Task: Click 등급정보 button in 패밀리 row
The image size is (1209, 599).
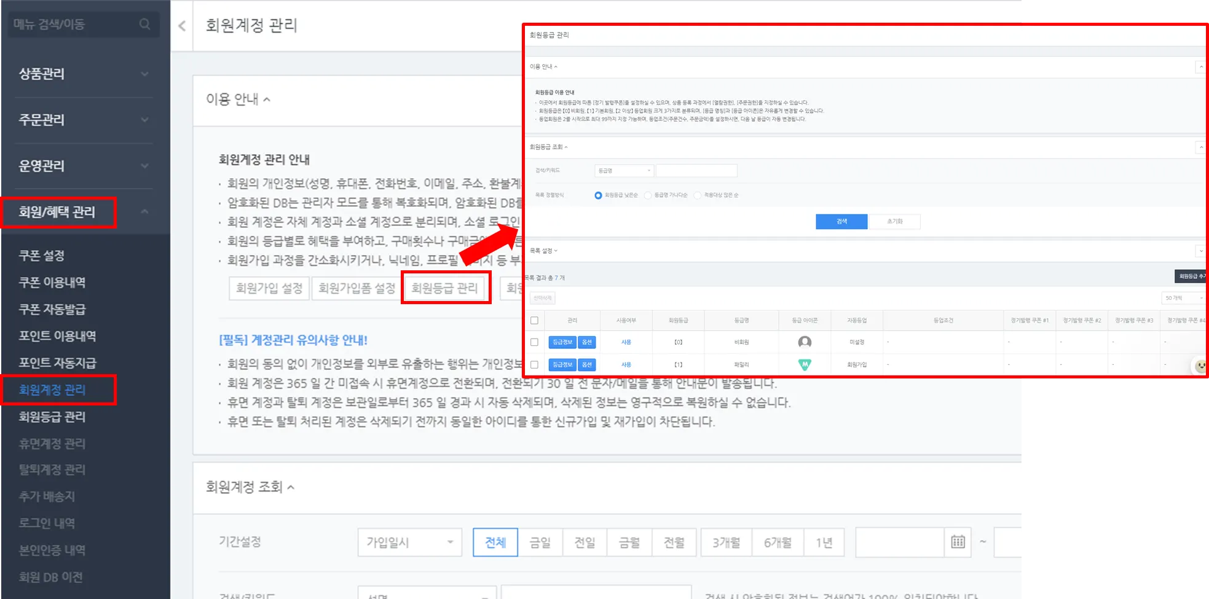Action: coord(562,365)
